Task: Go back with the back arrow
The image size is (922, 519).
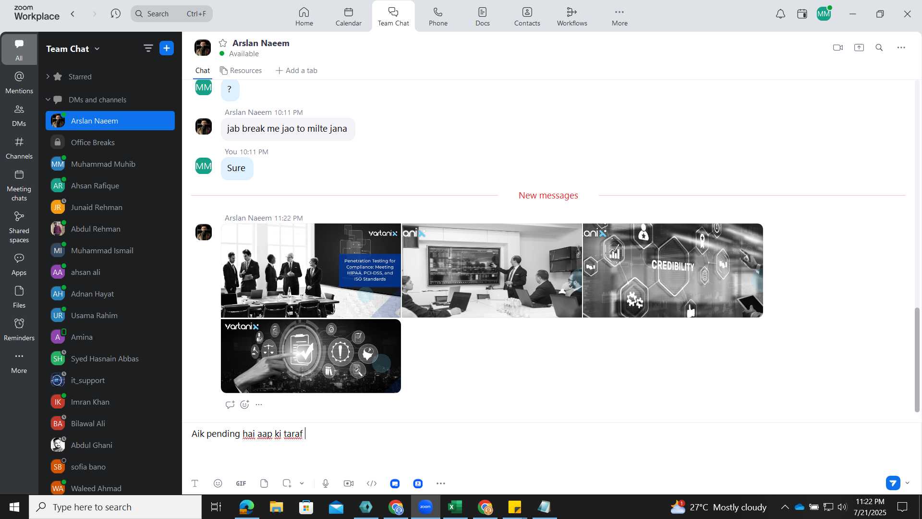Action: (x=73, y=13)
